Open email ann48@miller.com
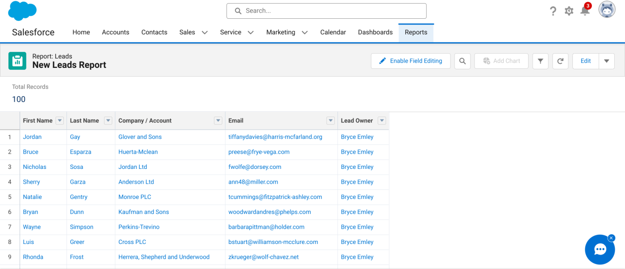This screenshot has height=269, width=625. point(253,182)
